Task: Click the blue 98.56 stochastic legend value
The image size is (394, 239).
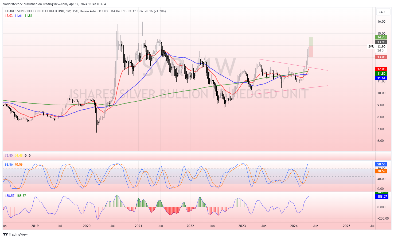Action: [x=9, y=165]
